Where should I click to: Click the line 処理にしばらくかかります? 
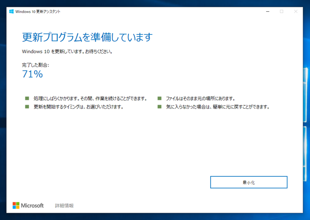pyautogui.click(x=90, y=99)
